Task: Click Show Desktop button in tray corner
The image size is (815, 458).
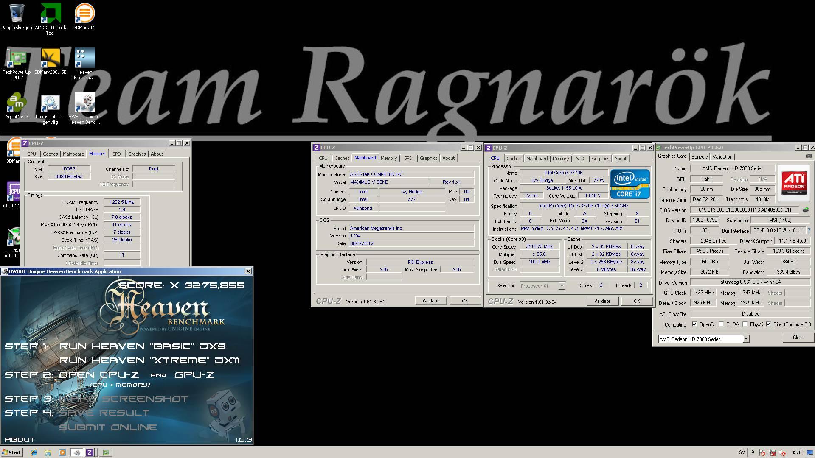Action: pos(811,452)
